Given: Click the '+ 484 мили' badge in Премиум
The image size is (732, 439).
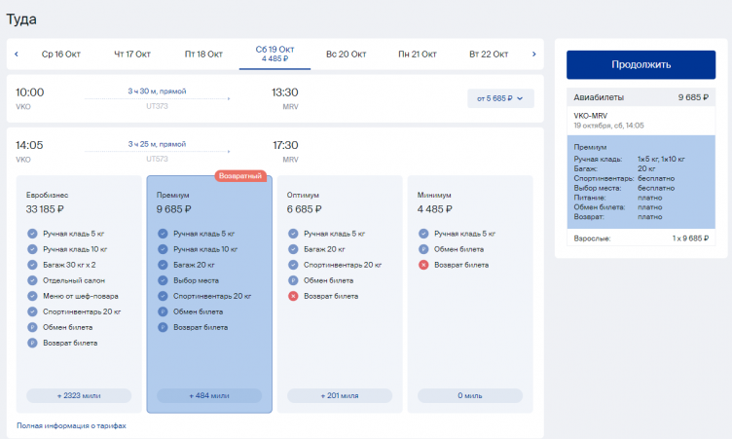Looking at the screenshot, I should 209,396.
